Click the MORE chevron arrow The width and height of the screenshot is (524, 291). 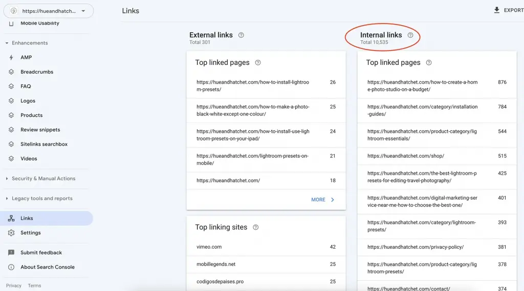point(333,200)
